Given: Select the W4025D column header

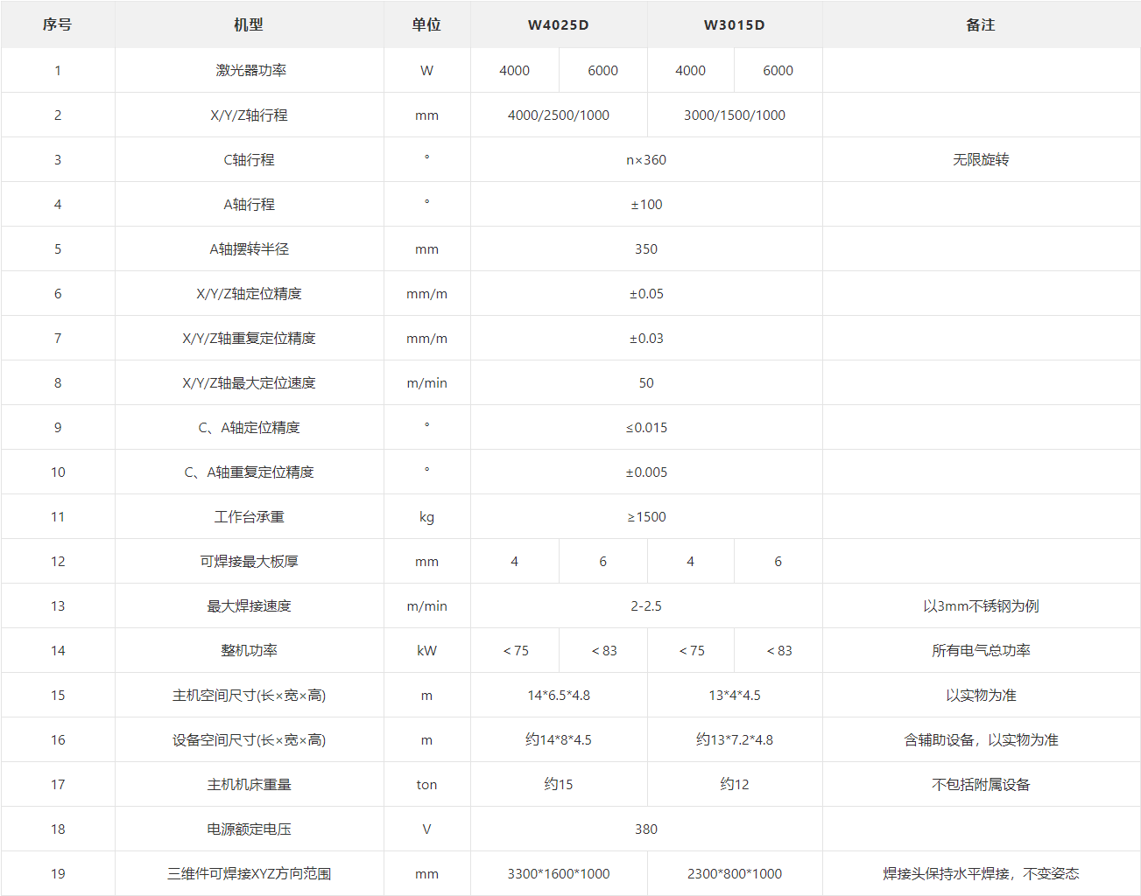Looking at the screenshot, I should (559, 24).
